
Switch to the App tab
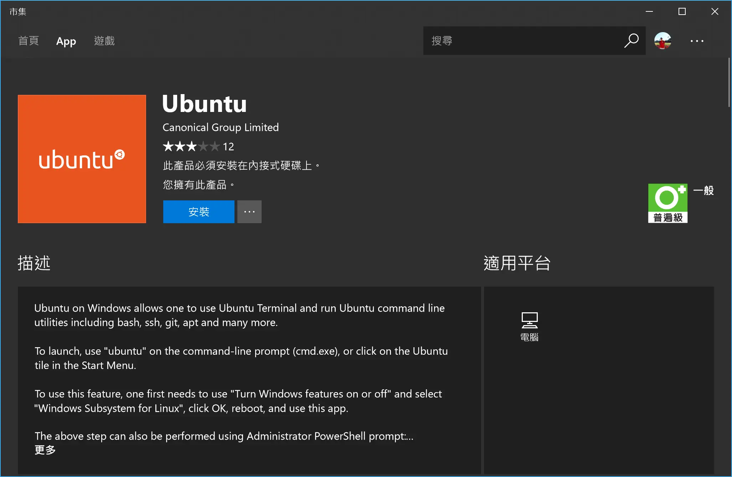click(x=66, y=41)
